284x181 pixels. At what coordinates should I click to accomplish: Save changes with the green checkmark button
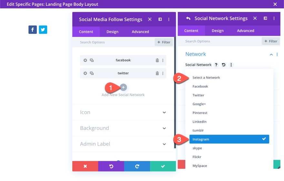point(163,166)
